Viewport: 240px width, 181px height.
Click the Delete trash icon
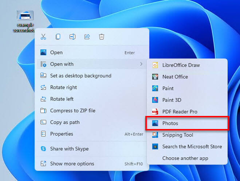point(102,37)
